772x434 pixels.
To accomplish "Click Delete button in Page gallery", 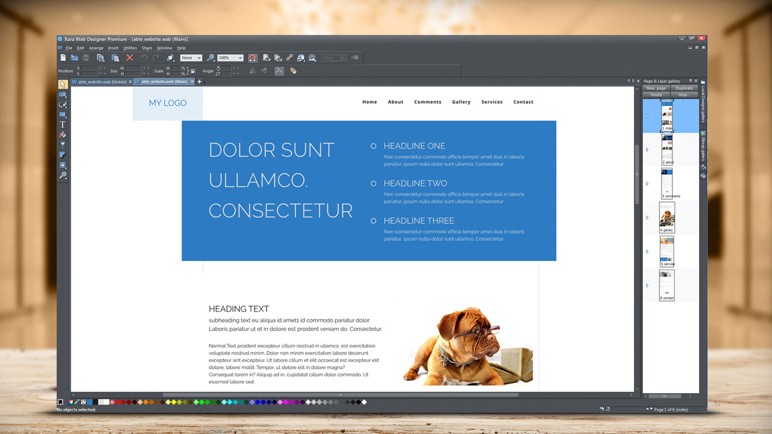I will pyautogui.click(x=656, y=95).
